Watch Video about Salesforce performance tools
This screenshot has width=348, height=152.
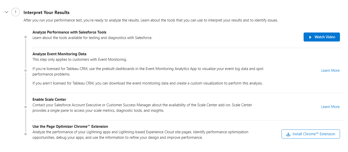pyautogui.click(x=322, y=37)
